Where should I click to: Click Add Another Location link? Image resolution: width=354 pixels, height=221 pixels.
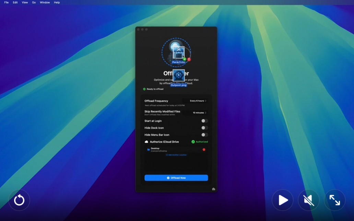tap(176, 155)
